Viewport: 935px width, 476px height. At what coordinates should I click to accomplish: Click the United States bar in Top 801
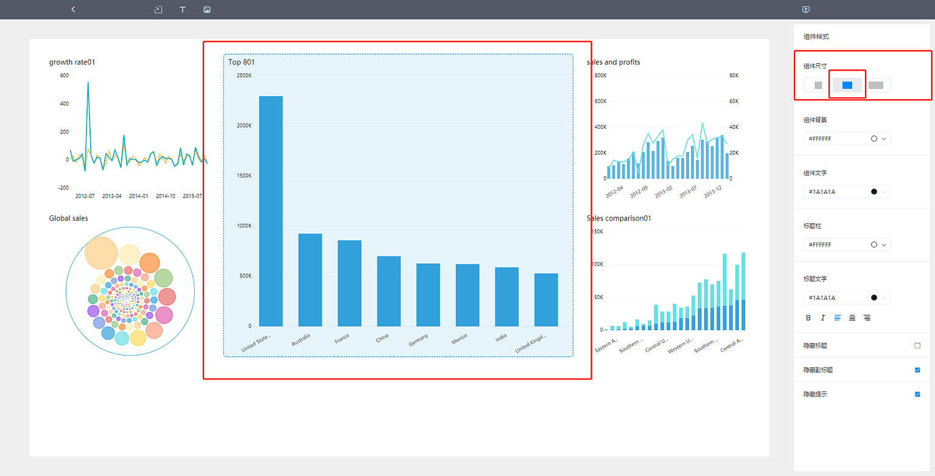pyautogui.click(x=271, y=211)
